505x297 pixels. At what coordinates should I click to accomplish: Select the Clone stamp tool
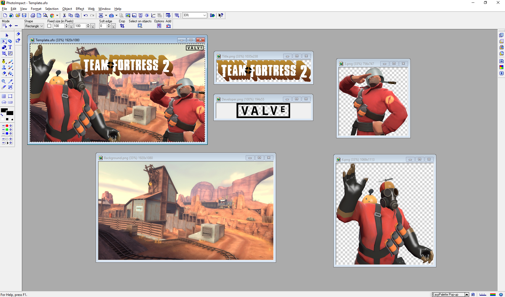(x=4, y=67)
